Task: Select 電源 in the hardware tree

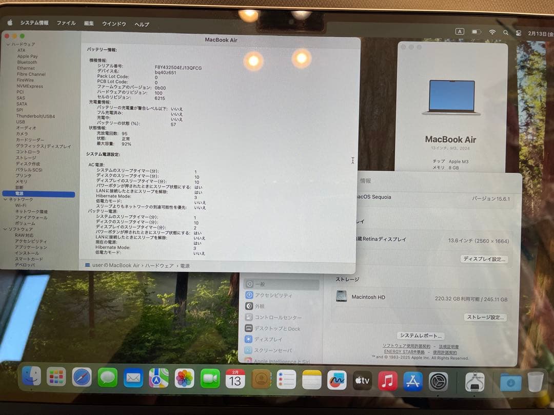Action: 21,193
